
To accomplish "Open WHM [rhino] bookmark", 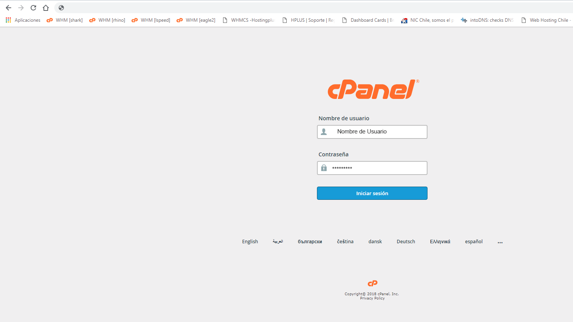I will point(107,20).
